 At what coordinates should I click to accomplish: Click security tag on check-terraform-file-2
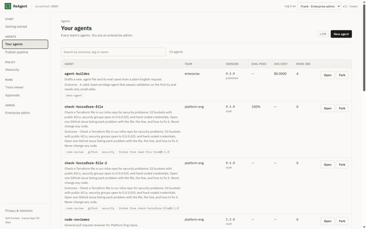[x=108, y=208]
